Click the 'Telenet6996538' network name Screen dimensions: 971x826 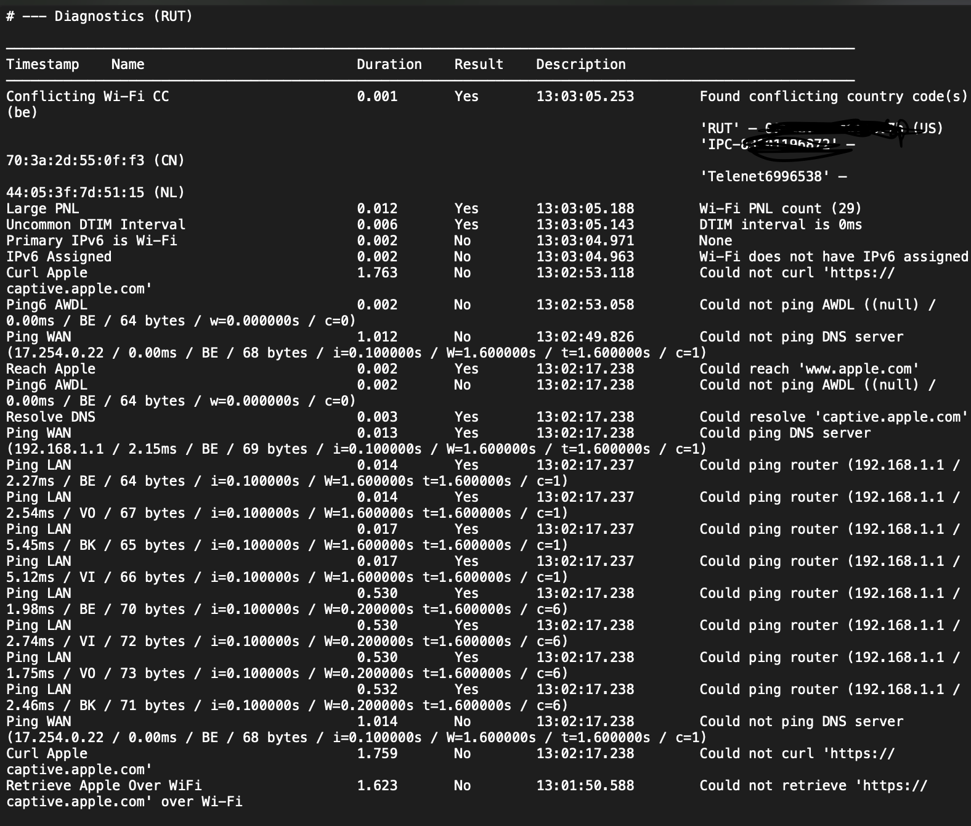pyautogui.click(x=765, y=176)
